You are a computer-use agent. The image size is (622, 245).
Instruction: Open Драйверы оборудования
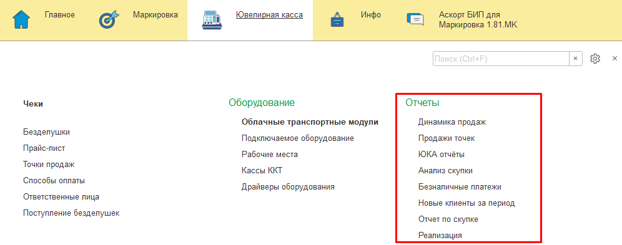[x=288, y=187]
